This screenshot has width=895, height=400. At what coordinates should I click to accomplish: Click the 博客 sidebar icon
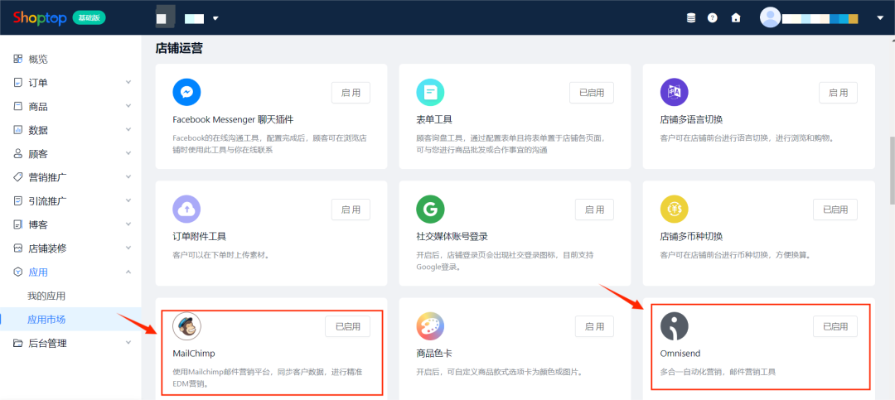(x=17, y=224)
